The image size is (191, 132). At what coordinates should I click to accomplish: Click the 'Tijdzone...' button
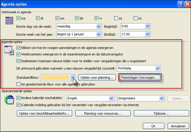pyautogui.click(x=161, y=113)
